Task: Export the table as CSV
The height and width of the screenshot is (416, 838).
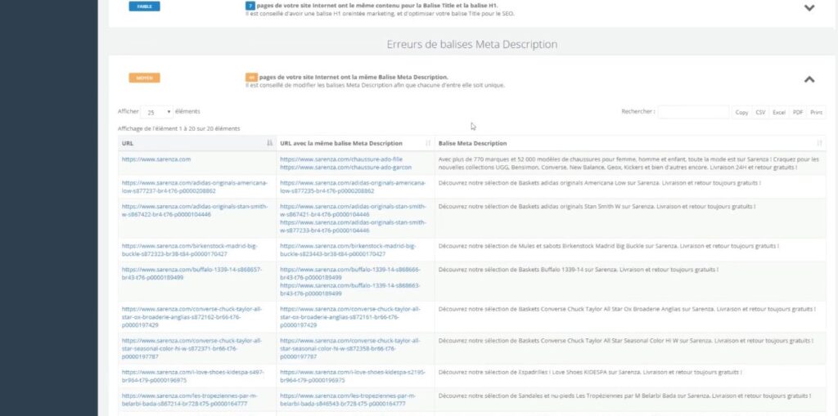Action: coord(760,113)
